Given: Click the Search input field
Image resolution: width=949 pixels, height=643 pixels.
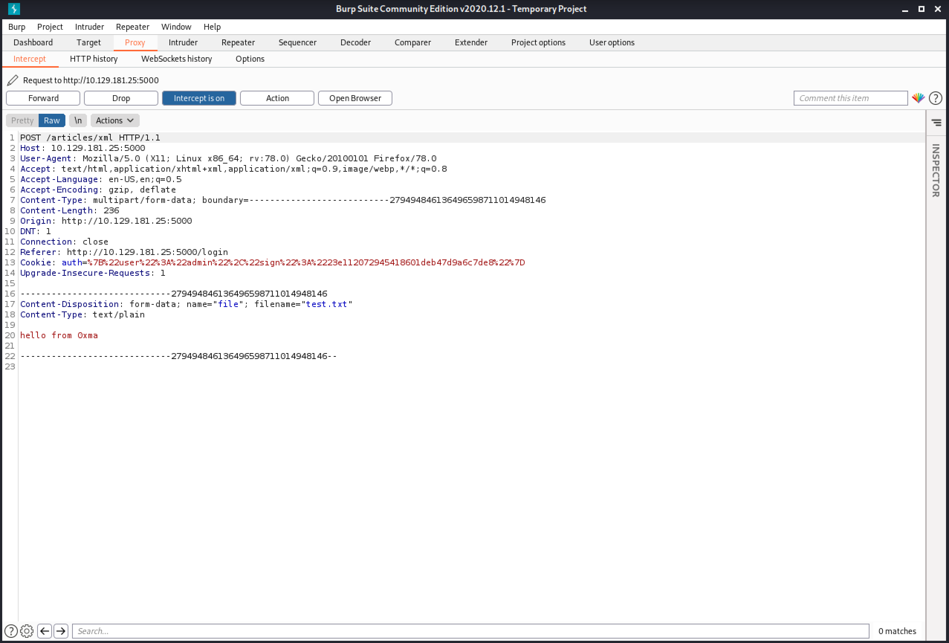Looking at the screenshot, I should tap(470, 631).
